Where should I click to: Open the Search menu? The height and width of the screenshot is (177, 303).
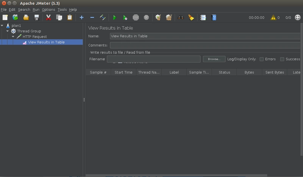pos(24,9)
